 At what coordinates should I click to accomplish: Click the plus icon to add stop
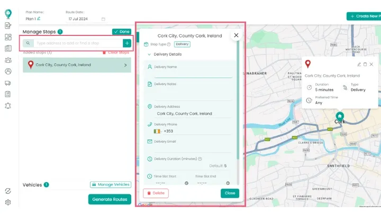click(x=126, y=43)
